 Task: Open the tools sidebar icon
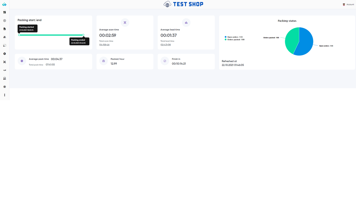(x=4, y=62)
